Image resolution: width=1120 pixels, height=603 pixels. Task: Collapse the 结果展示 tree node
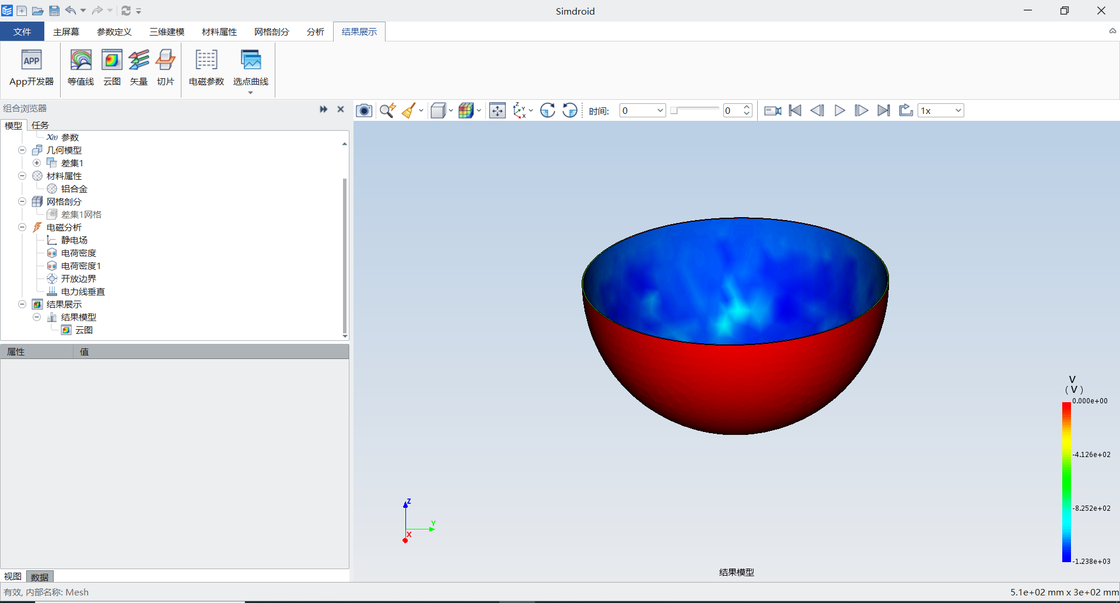coord(22,304)
